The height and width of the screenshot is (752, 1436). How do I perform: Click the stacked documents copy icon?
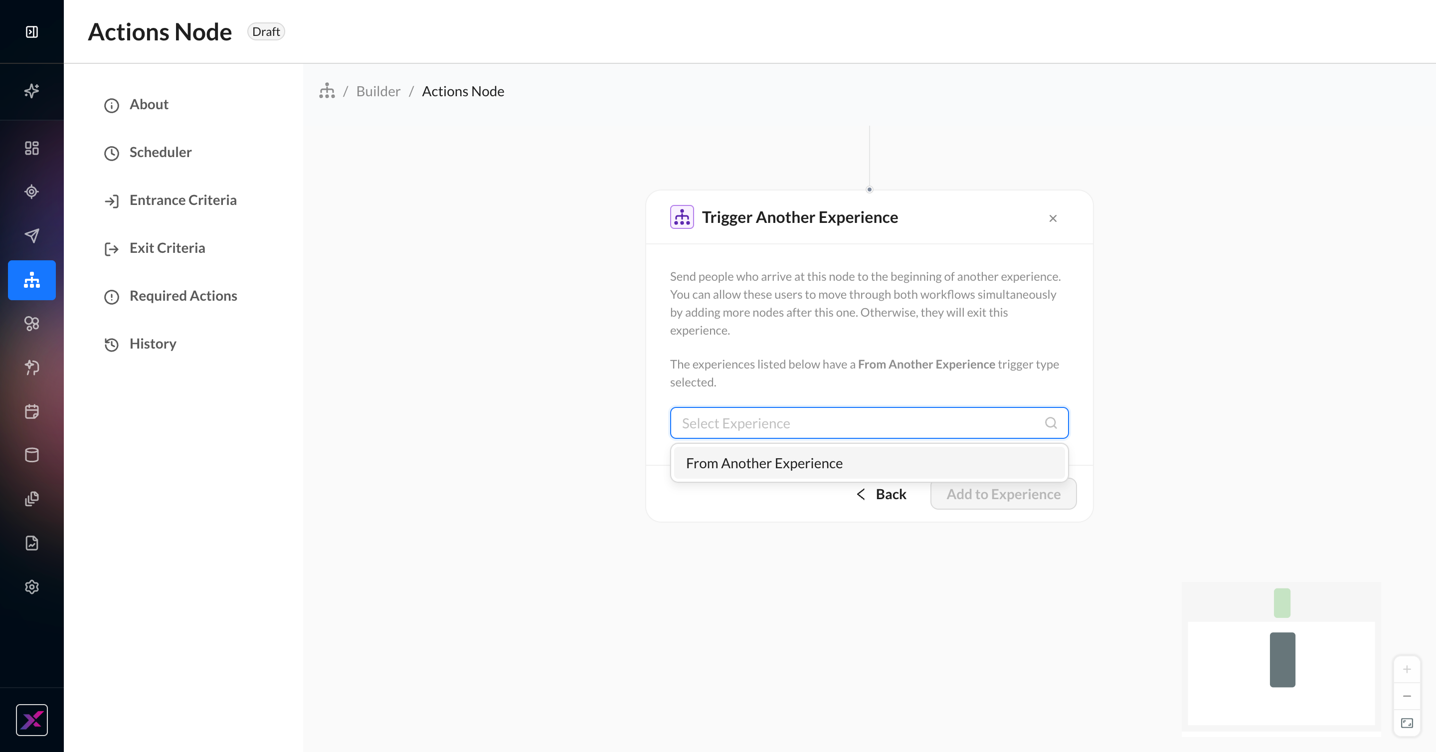tap(32, 499)
